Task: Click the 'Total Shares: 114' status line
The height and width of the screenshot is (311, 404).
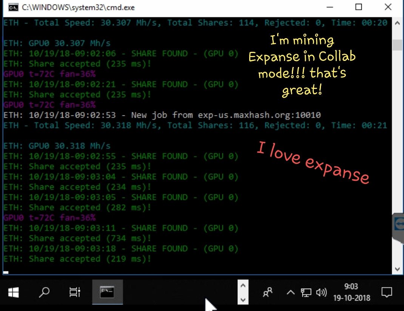Action: click(195, 23)
